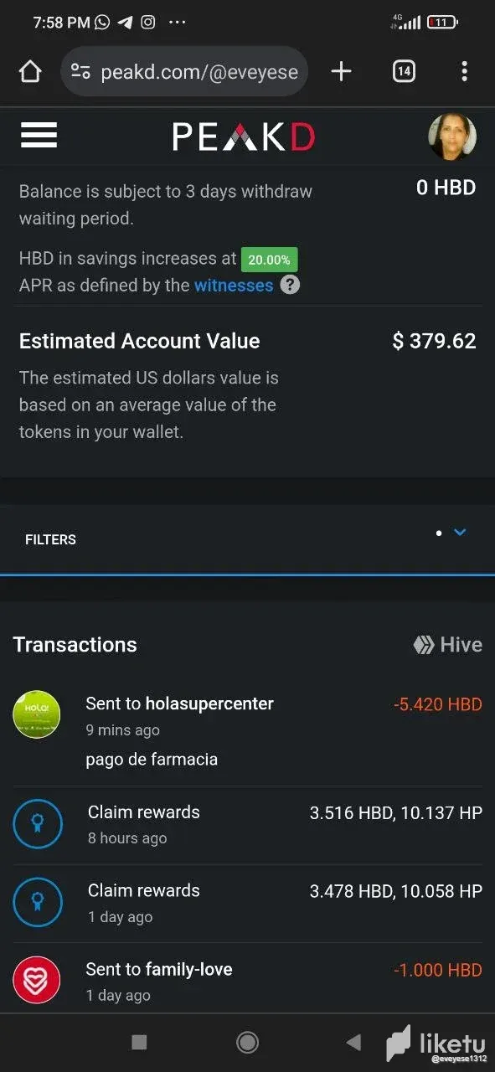This screenshot has width=495, height=1072.
Task: Open the witnesses link
Action: pyautogui.click(x=234, y=285)
